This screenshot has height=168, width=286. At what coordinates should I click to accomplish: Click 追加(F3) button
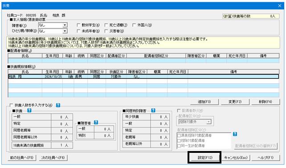pyautogui.click(x=204, y=102)
